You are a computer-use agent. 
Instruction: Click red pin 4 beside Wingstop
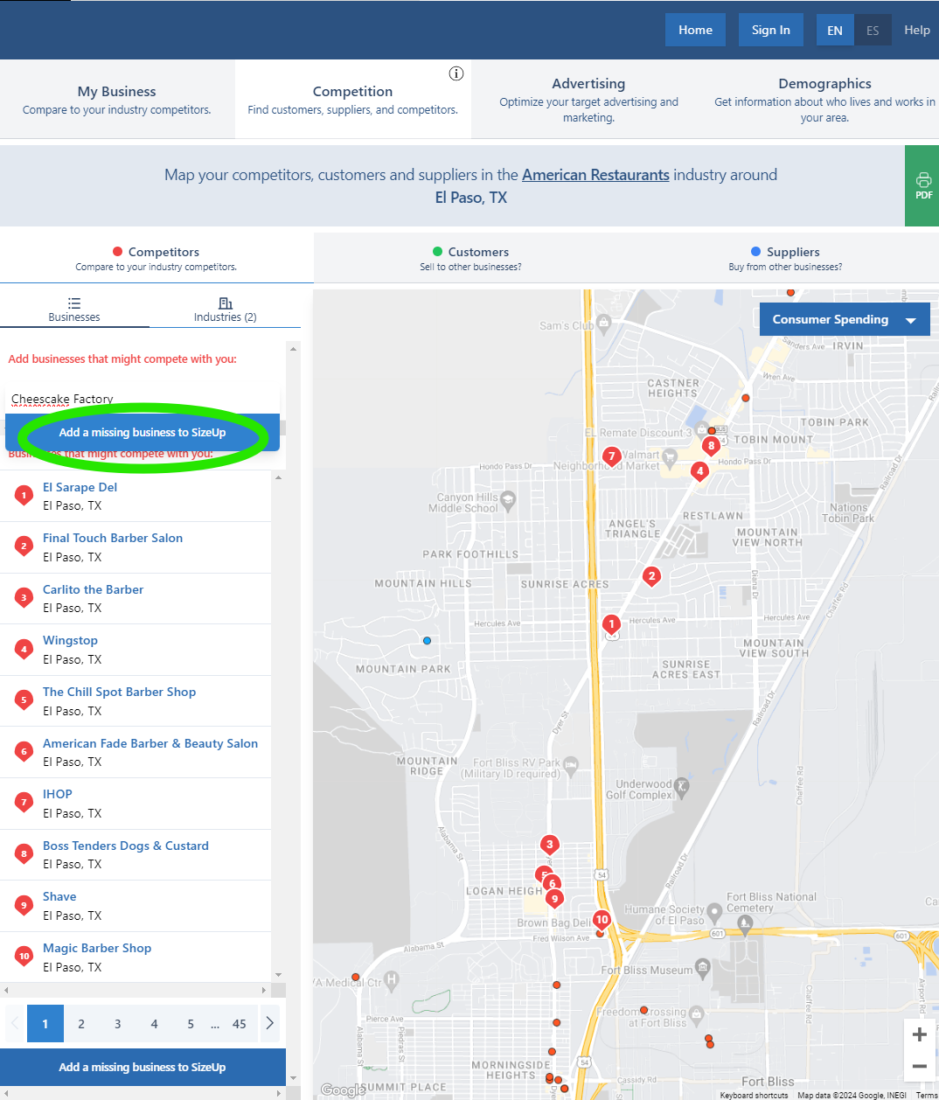24,650
